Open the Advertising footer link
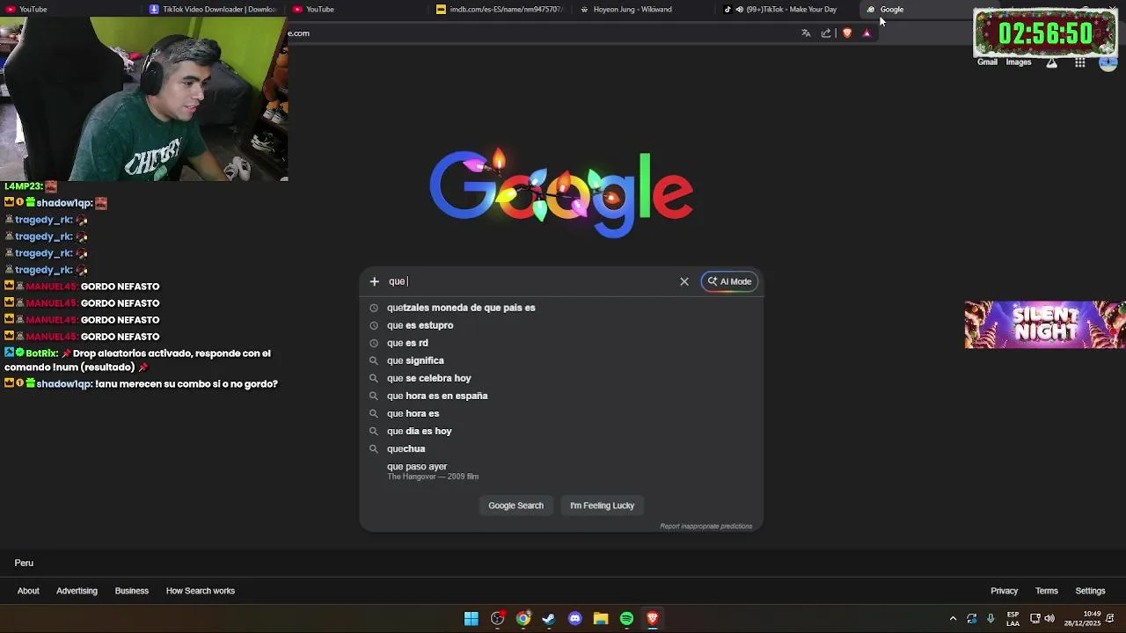 (x=77, y=591)
